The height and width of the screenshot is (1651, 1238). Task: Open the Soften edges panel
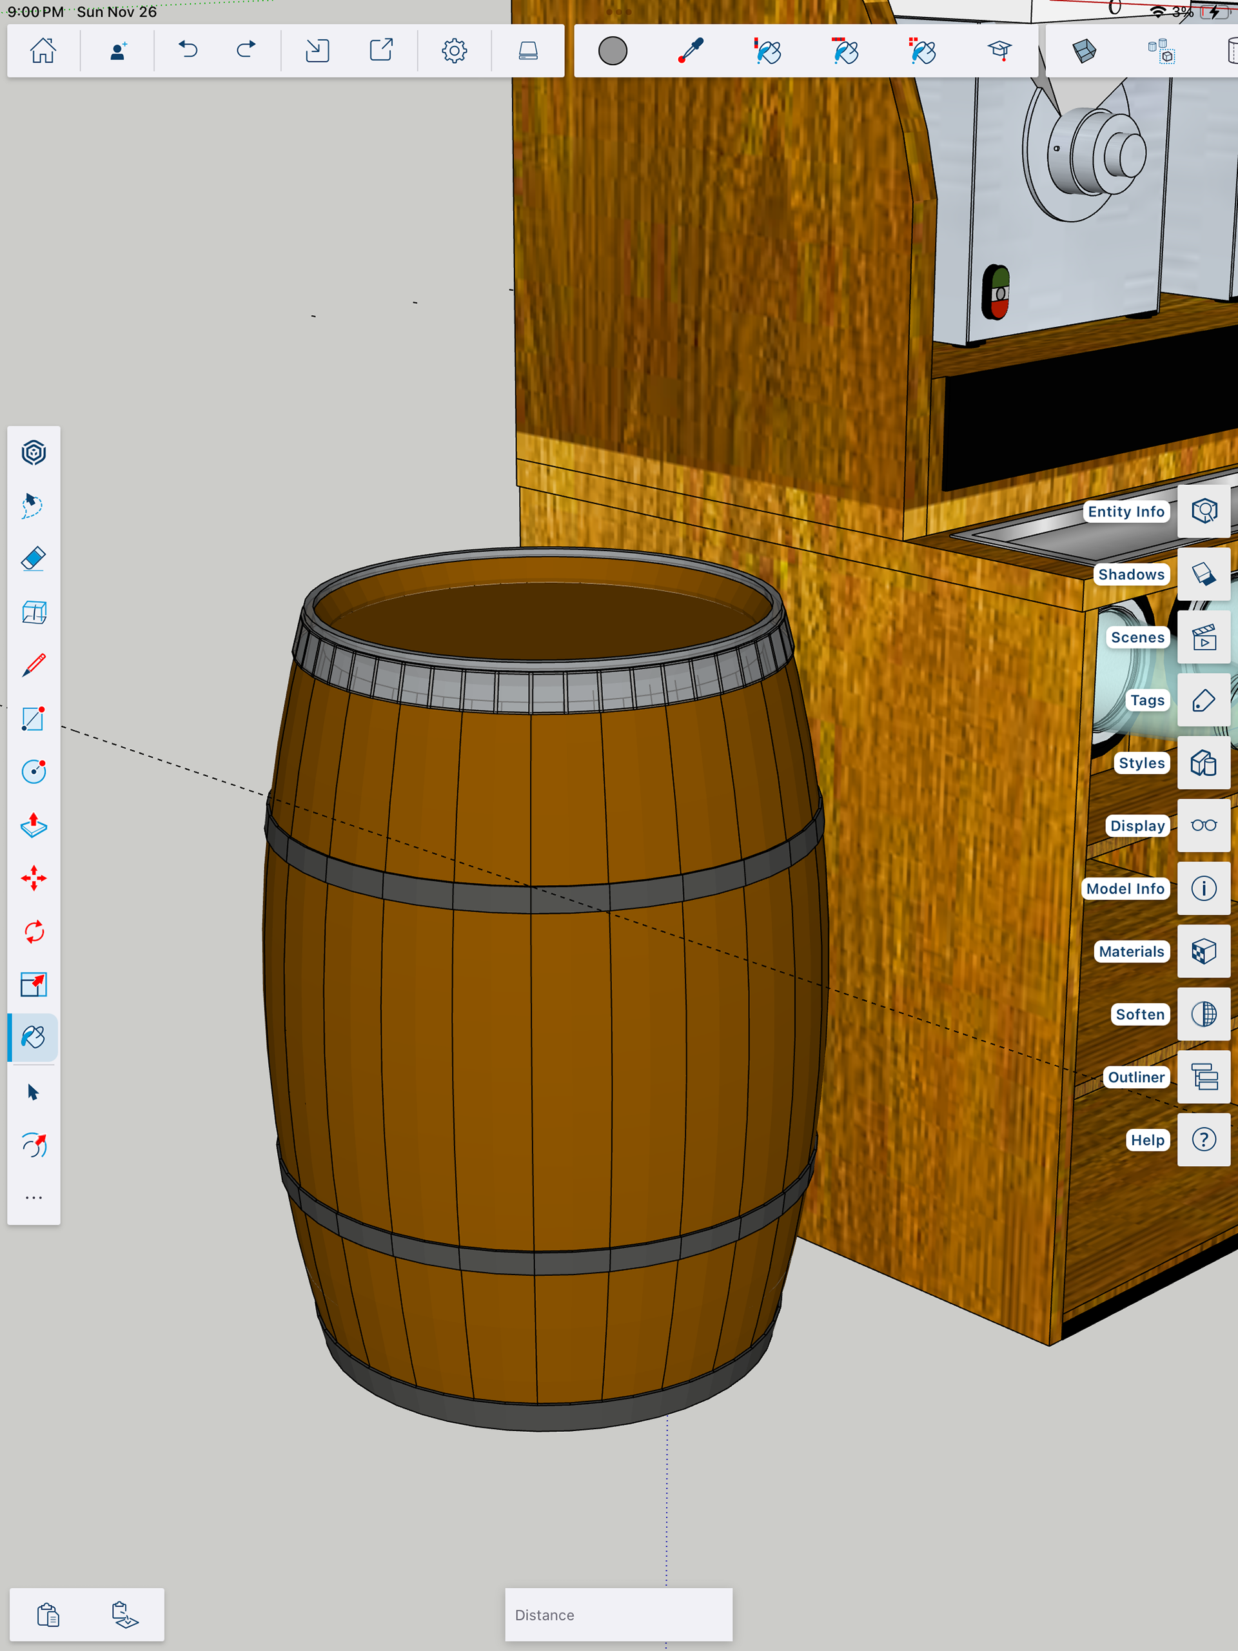1203,1014
